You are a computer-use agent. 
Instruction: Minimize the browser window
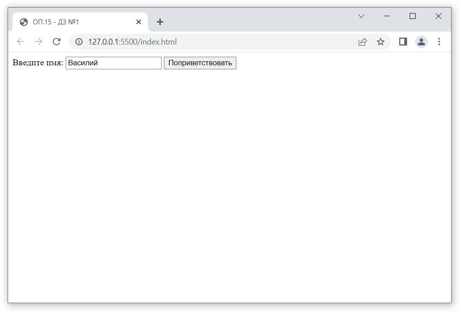tap(387, 16)
